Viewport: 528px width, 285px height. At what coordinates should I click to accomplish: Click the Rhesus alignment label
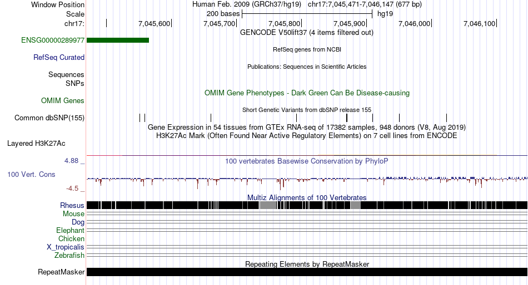pyautogui.click(x=72, y=205)
